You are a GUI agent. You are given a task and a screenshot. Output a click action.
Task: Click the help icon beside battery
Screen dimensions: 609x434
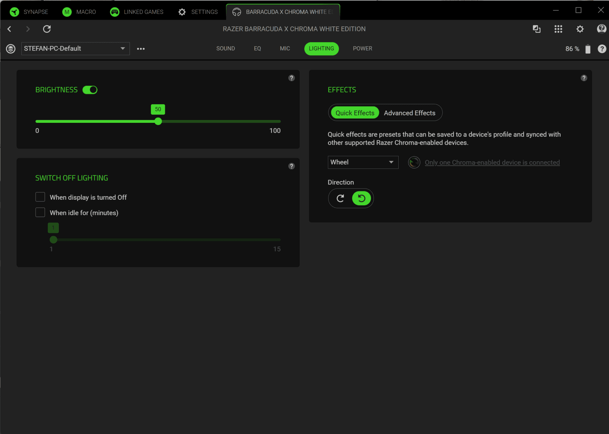pos(602,49)
